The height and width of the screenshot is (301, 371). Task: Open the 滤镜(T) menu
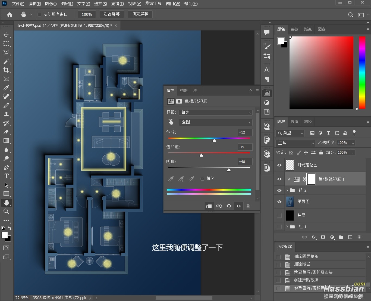(117, 4)
